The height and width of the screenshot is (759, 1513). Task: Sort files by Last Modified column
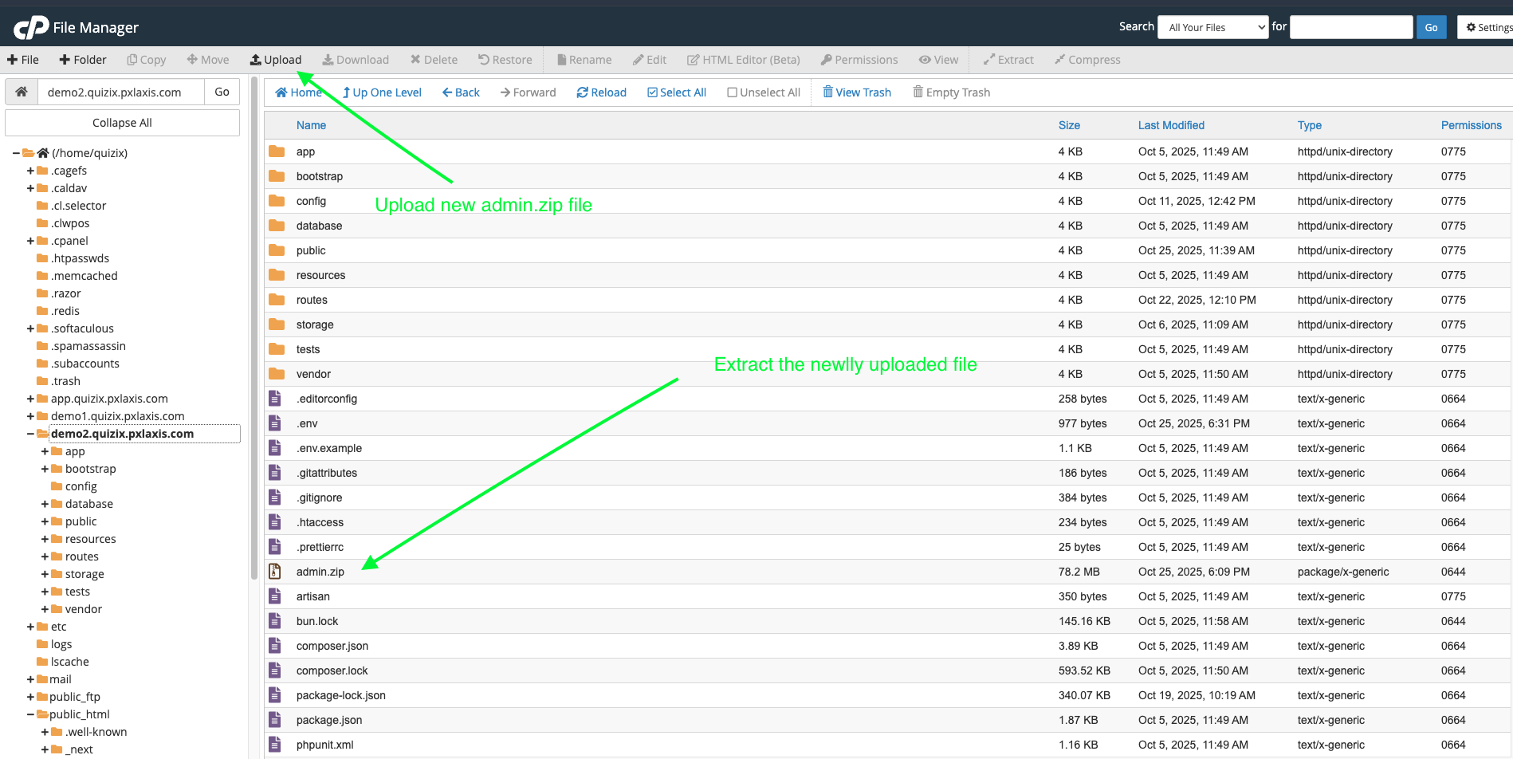tap(1170, 125)
